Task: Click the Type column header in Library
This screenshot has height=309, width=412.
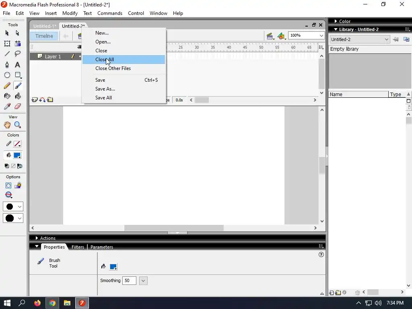Action: [397, 94]
